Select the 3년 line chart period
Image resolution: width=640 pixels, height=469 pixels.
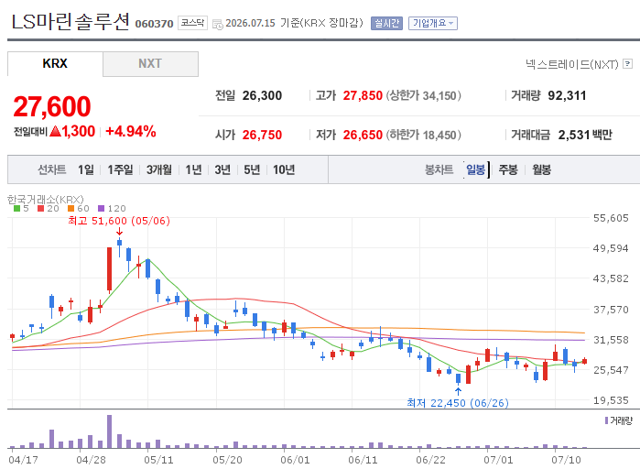pos(222,169)
